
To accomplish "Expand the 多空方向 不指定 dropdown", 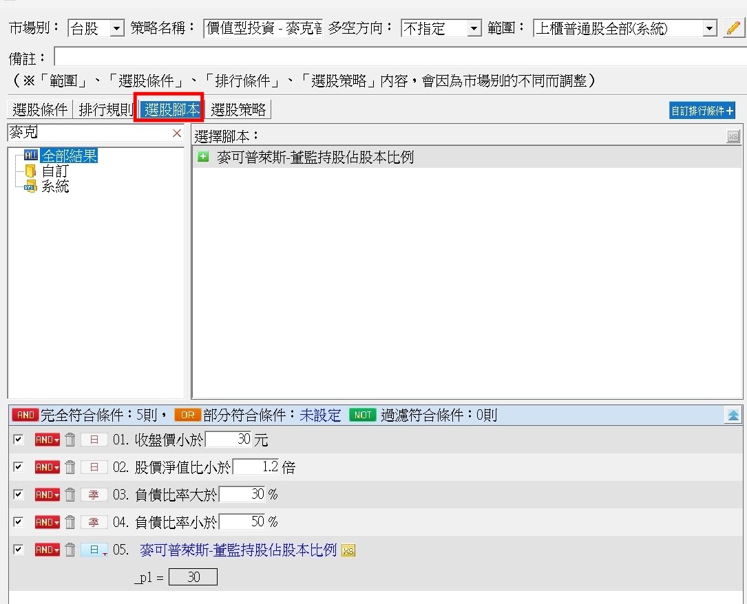I will click(x=474, y=29).
